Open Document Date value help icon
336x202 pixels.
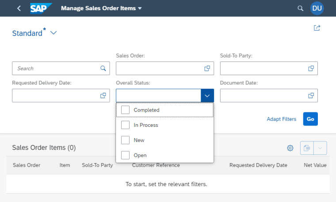[311, 95]
